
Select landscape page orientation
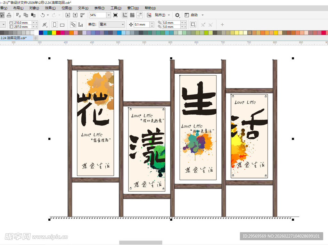click(62, 25)
